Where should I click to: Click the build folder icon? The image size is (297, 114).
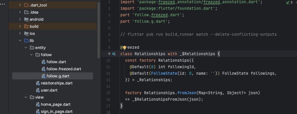coord(26,26)
